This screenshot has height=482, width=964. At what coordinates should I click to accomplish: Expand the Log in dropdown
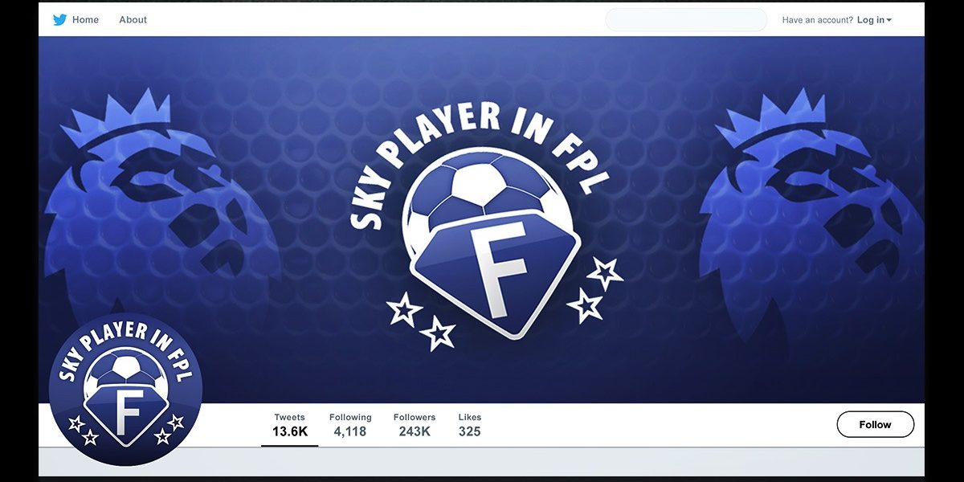[x=874, y=20]
